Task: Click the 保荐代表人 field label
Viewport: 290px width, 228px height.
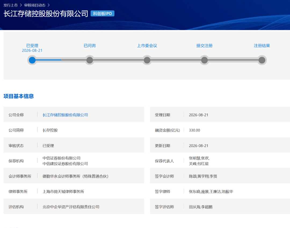Action: click(x=164, y=161)
